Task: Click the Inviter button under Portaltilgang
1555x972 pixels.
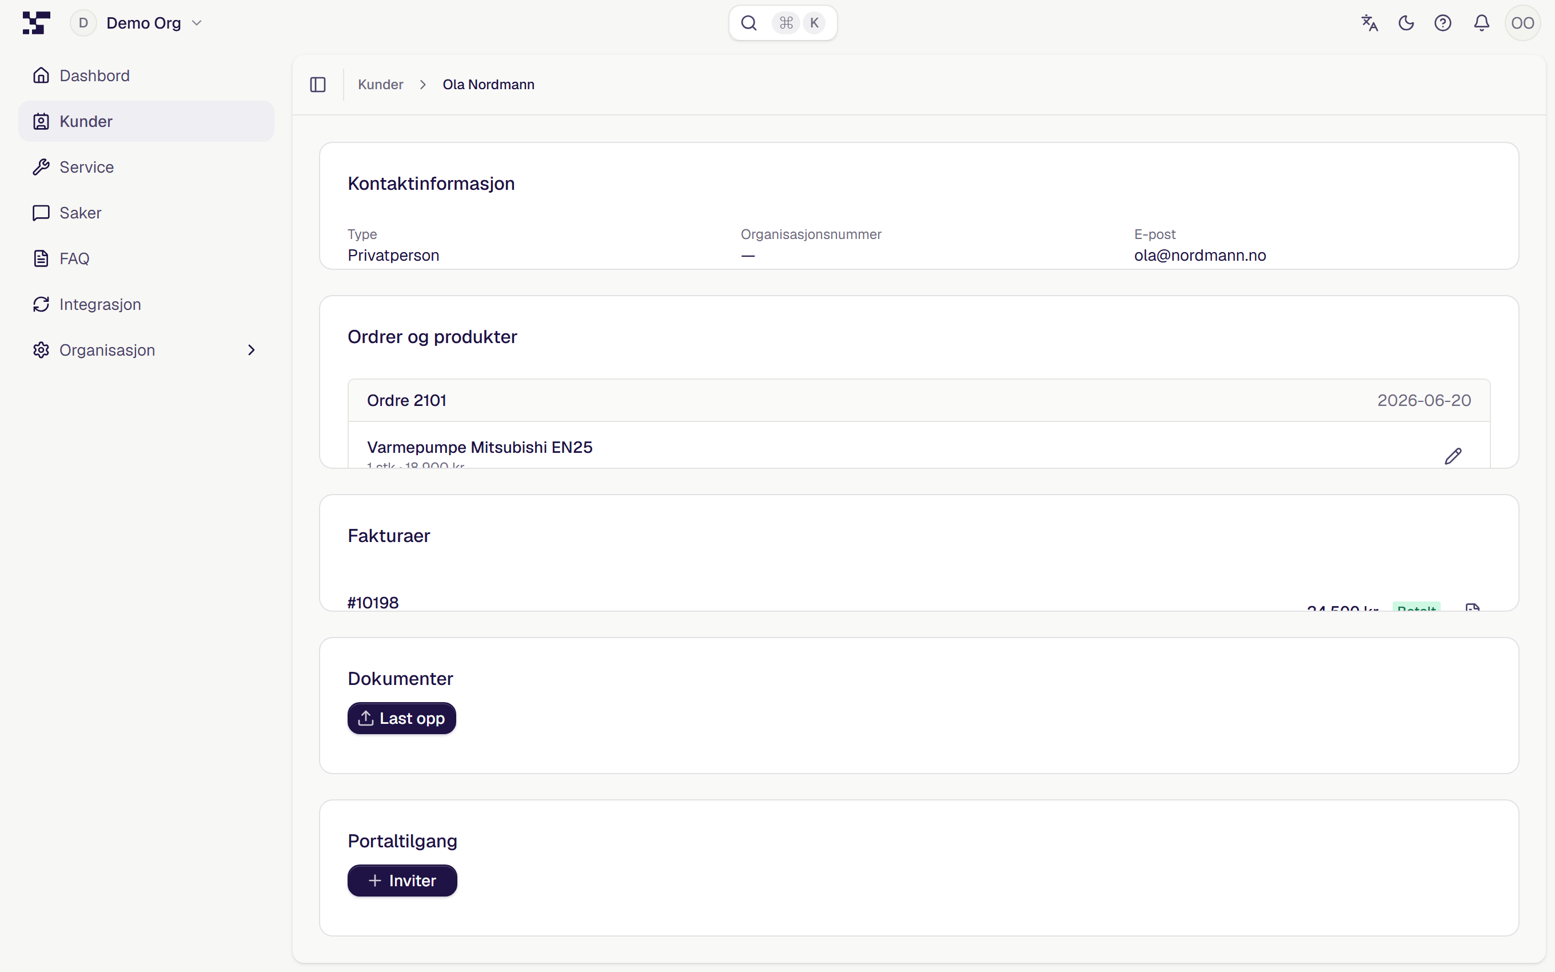Action: tap(402, 880)
